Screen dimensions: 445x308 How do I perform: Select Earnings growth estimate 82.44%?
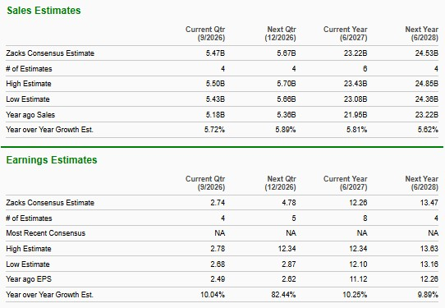pyautogui.click(x=283, y=295)
